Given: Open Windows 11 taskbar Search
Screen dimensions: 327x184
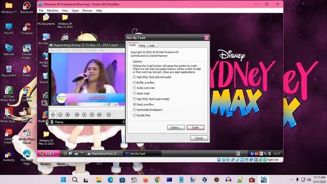Looking at the screenshot, I should [75, 179].
